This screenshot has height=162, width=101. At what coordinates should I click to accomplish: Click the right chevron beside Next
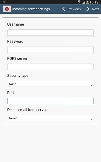coord(88,9)
